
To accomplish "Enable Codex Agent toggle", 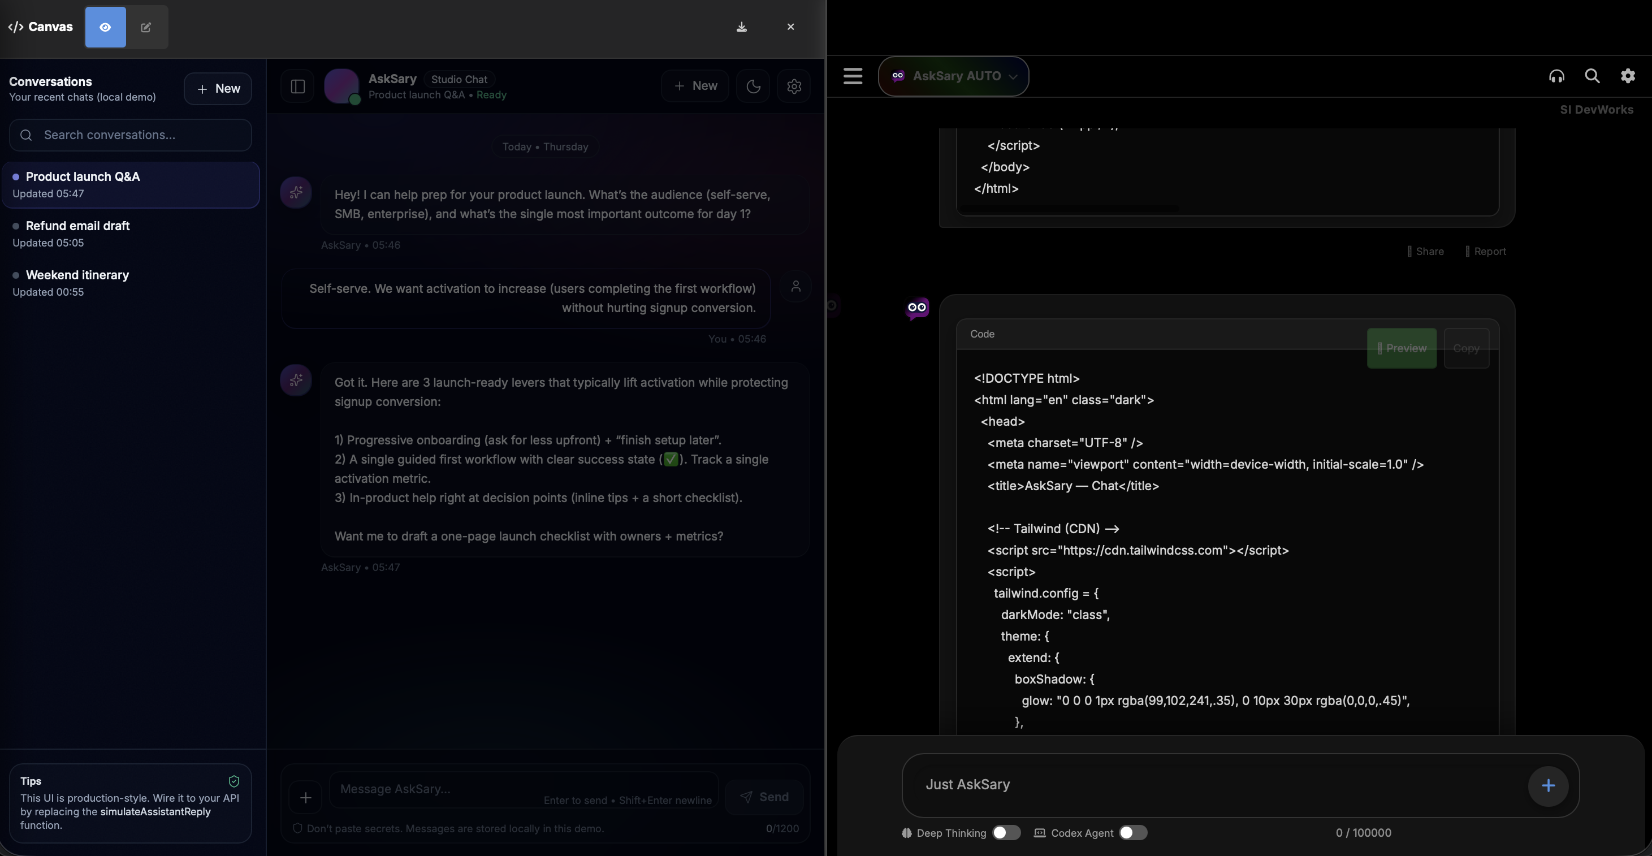I will tap(1132, 832).
